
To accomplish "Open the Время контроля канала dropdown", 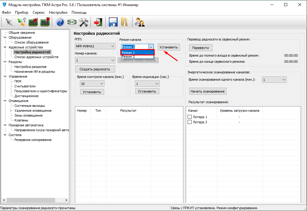I will [x=92, y=83].
